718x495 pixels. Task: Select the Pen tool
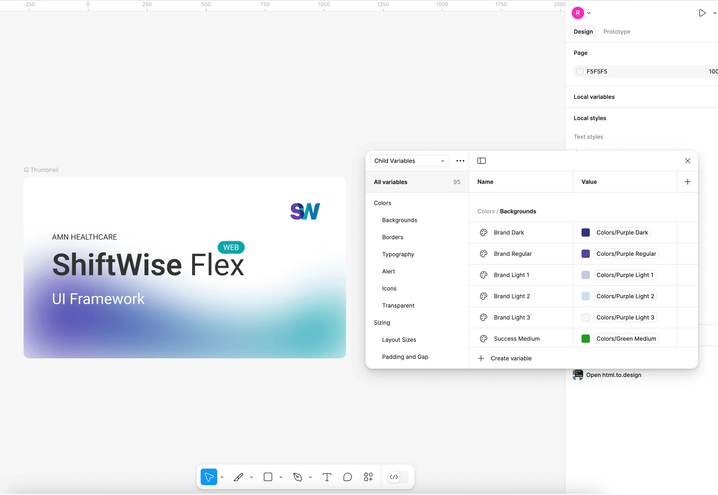(298, 477)
